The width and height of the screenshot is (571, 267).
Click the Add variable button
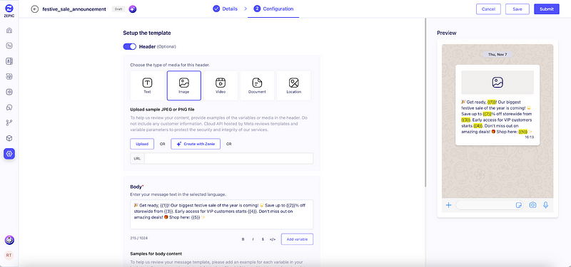[x=297, y=239]
